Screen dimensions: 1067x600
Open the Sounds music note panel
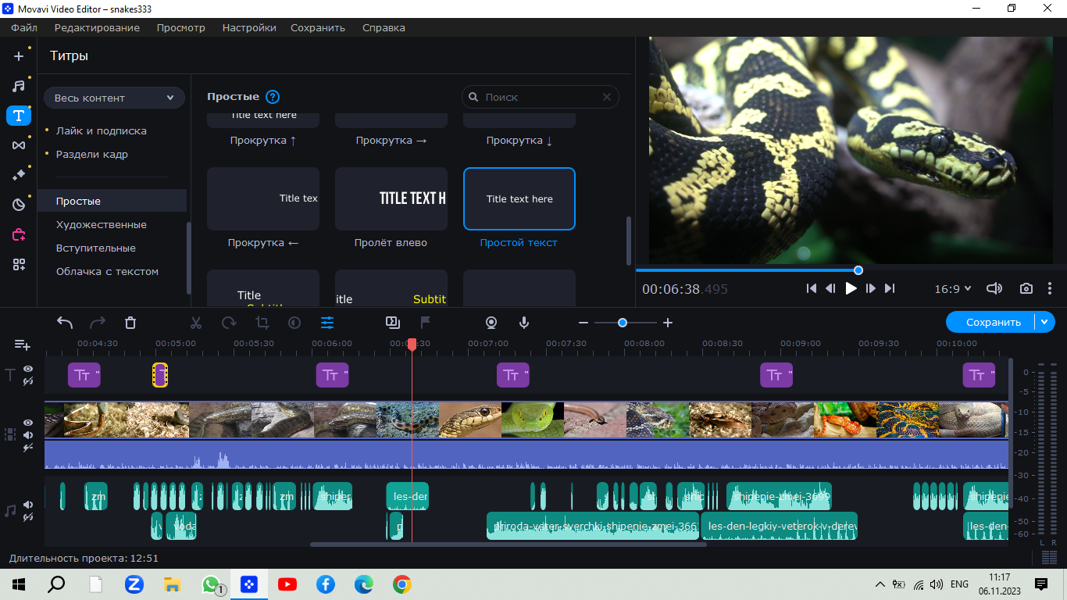pyautogui.click(x=19, y=86)
